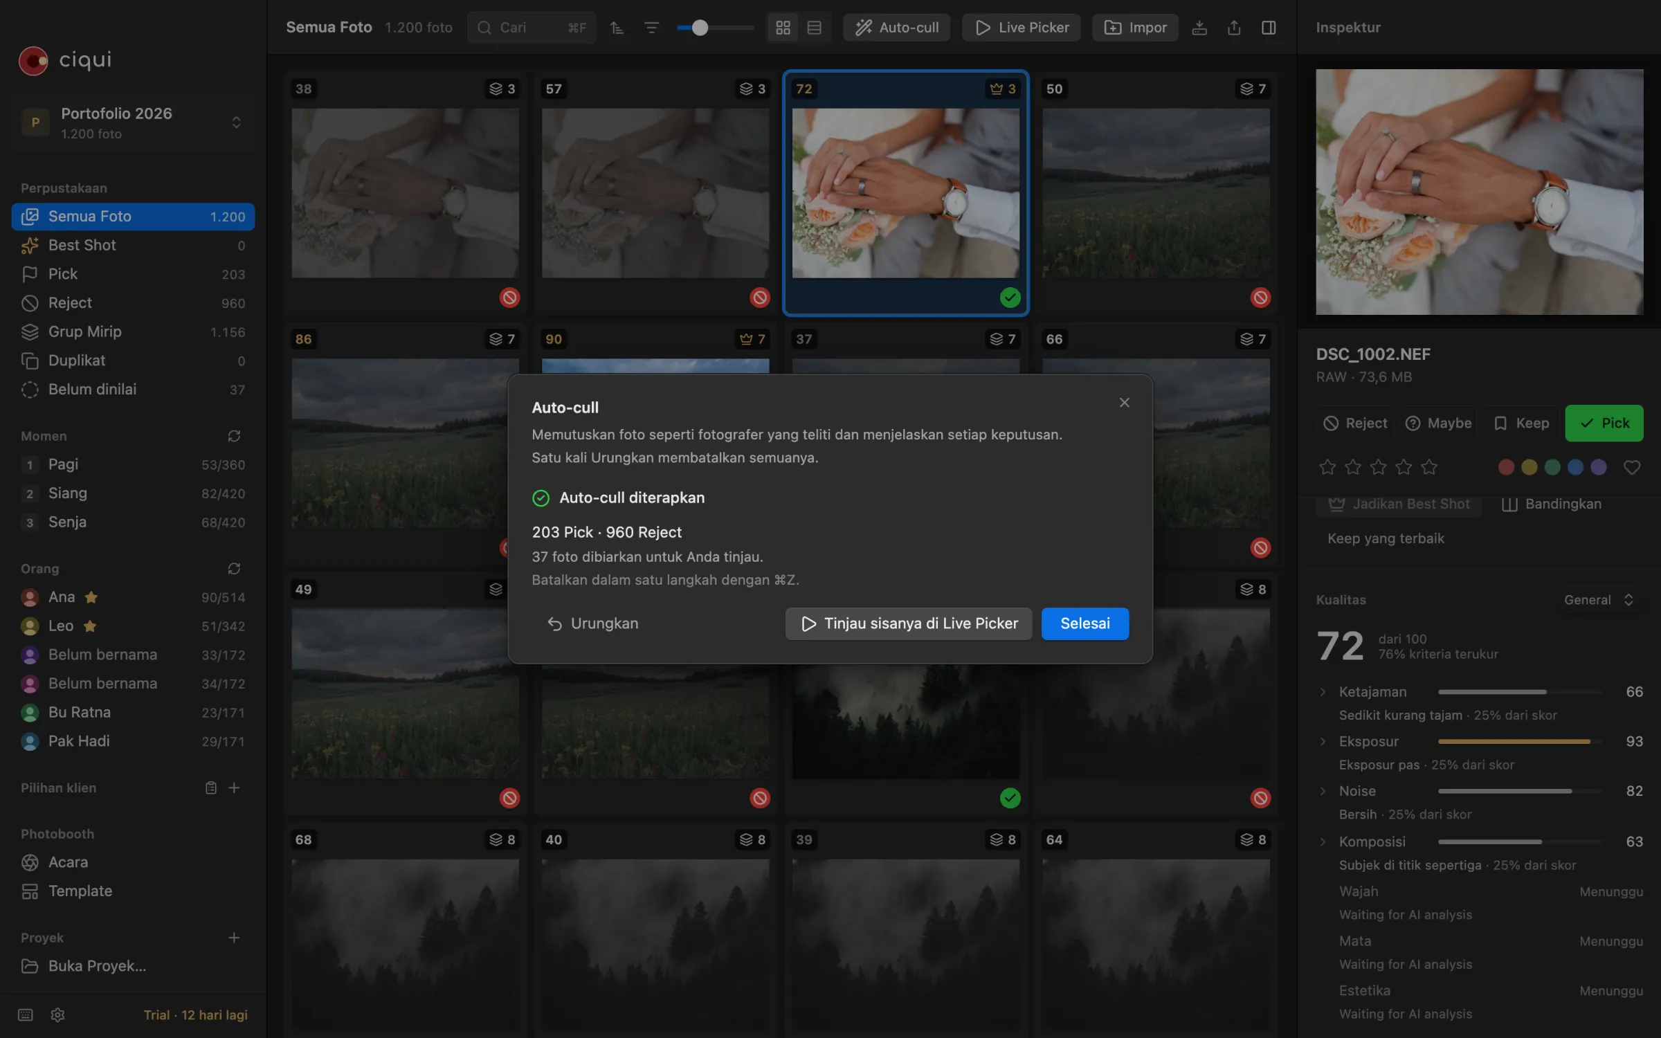Viewport: 1661px width, 1038px height.
Task: Click the share export icon
Action: 1234,28
